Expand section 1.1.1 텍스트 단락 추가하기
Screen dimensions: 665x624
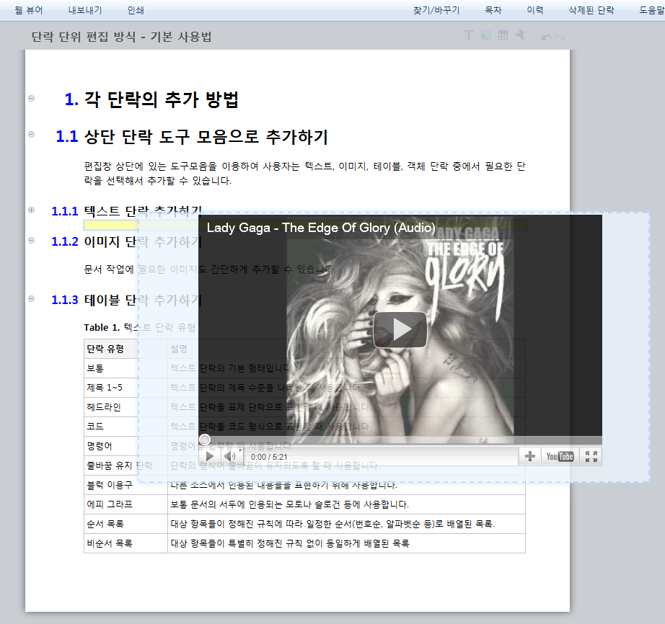[x=32, y=210]
